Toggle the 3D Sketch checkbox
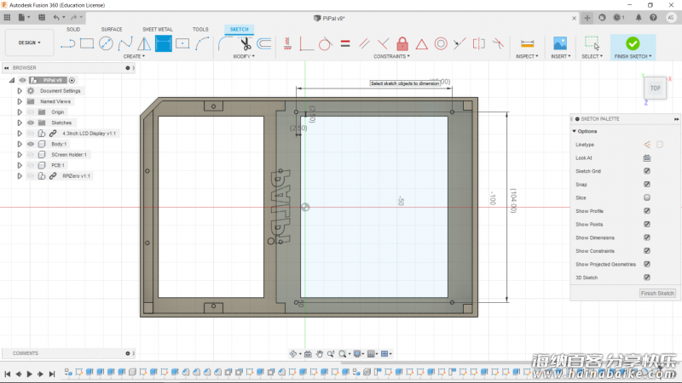This screenshot has width=682, height=383. [647, 277]
